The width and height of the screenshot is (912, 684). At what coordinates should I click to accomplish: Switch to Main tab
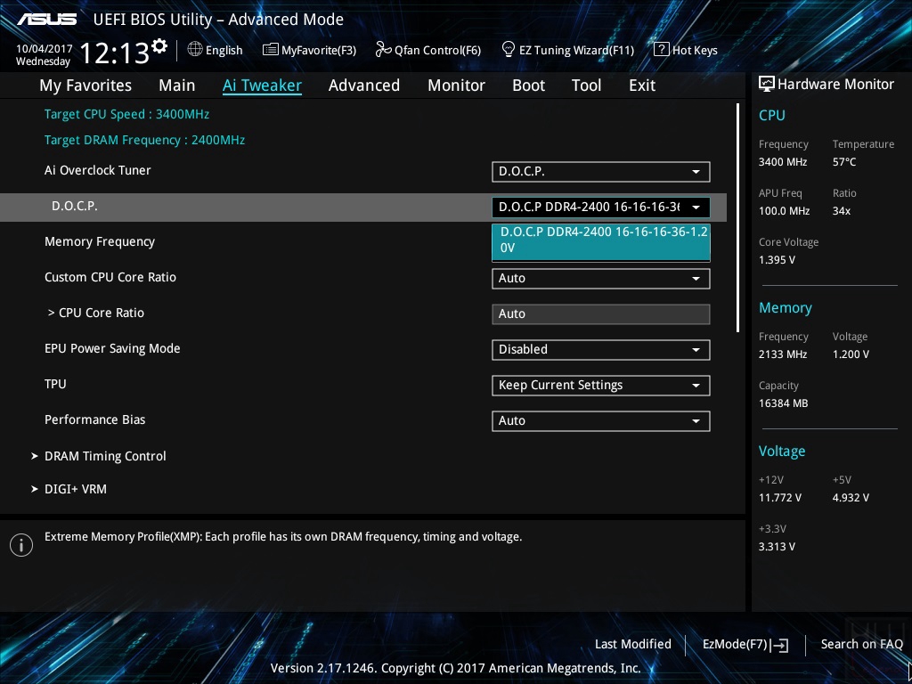177,85
